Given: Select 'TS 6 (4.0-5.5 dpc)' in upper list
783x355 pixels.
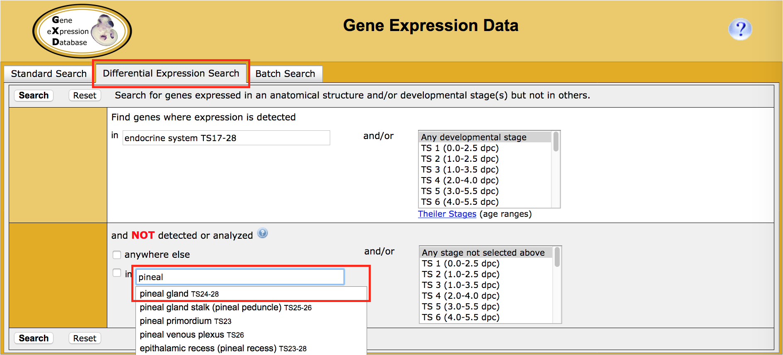Looking at the screenshot, I should [485, 201].
